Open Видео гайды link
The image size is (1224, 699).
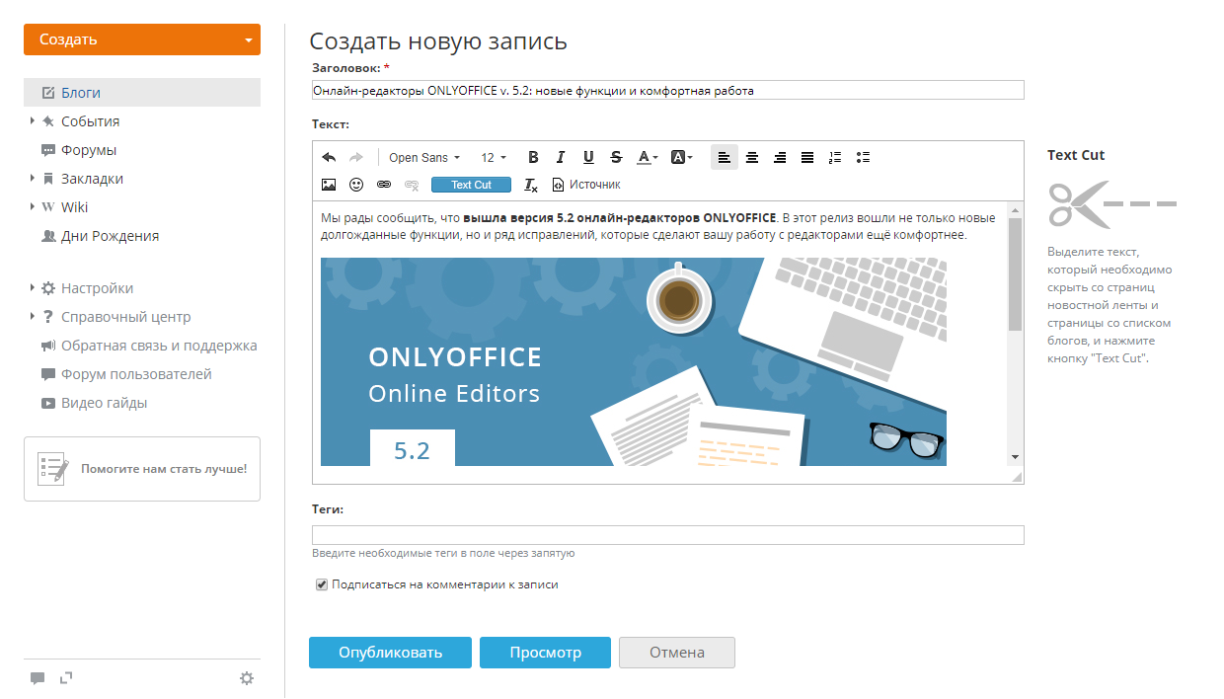105,403
